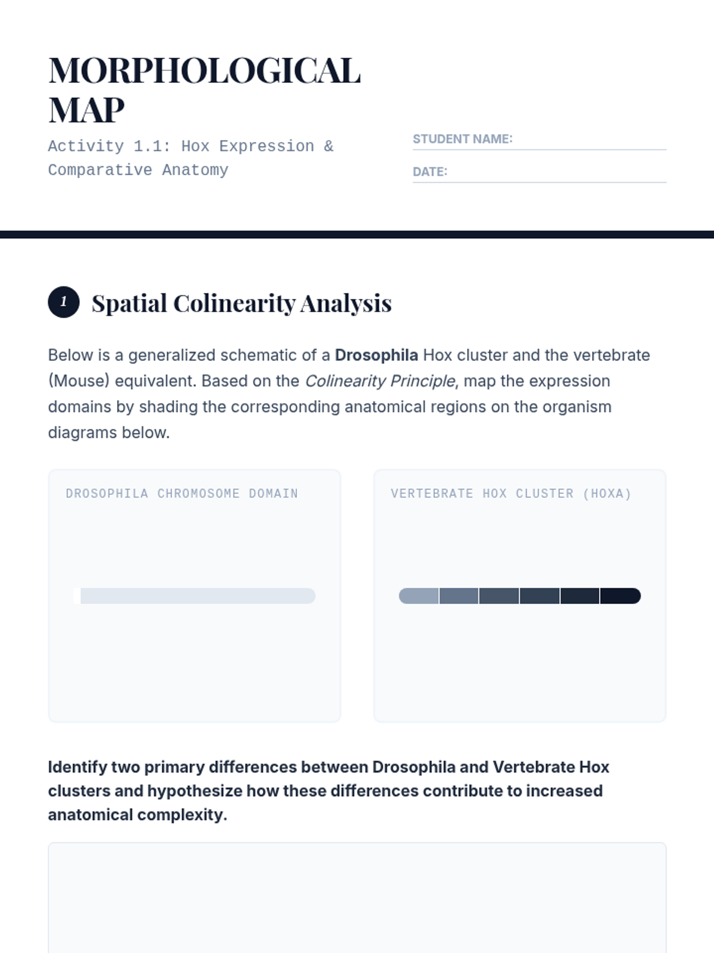Click the numbered circle badge for section 1

tap(64, 302)
